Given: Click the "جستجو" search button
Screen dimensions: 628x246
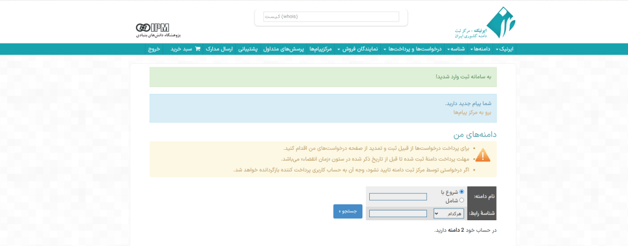Looking at the screenshot, I should (x=348, y=211).
